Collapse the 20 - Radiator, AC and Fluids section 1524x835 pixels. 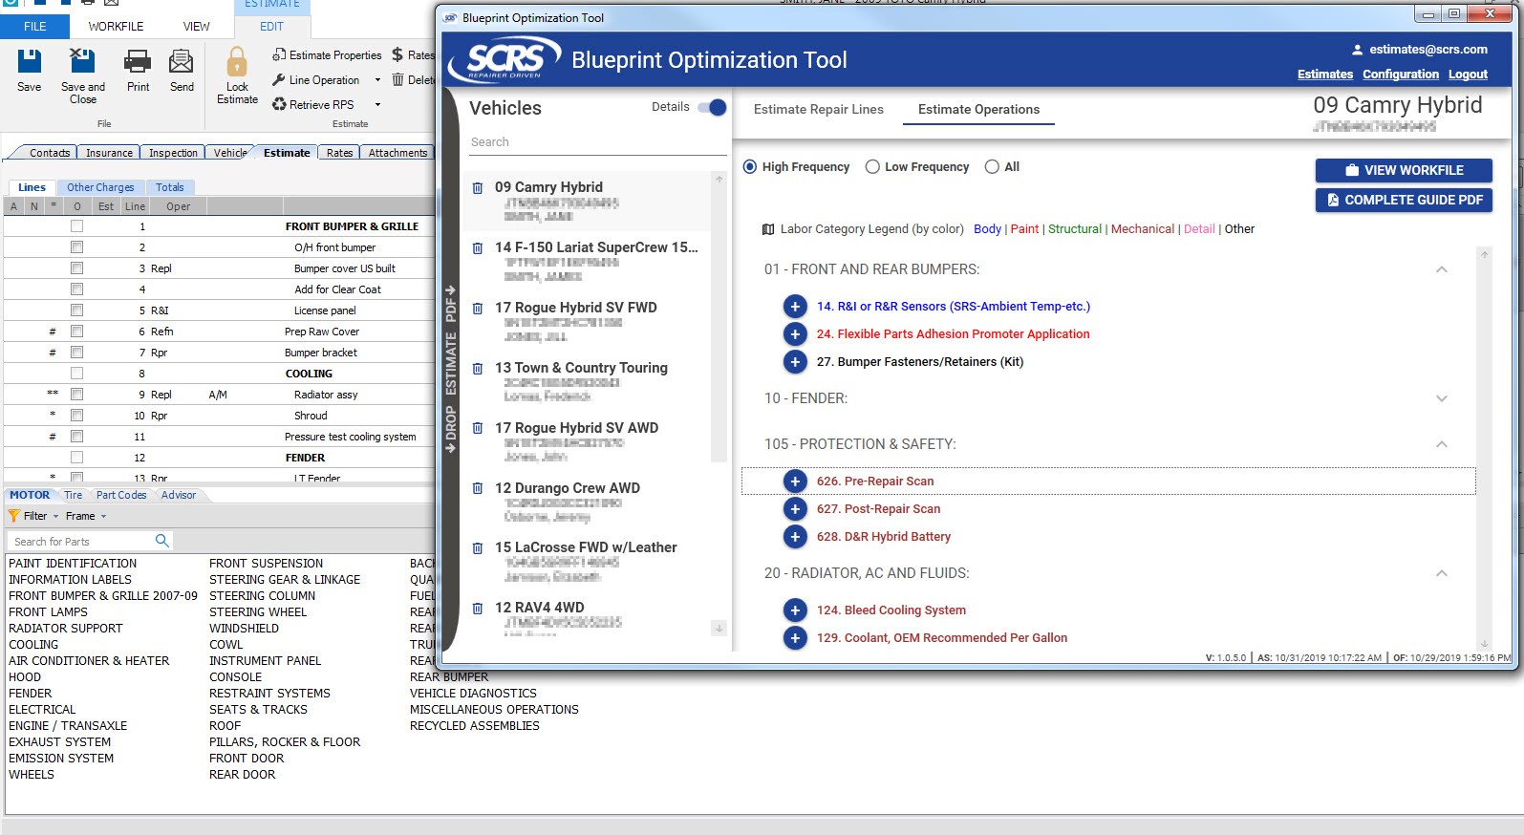[x=1441, y=573]
